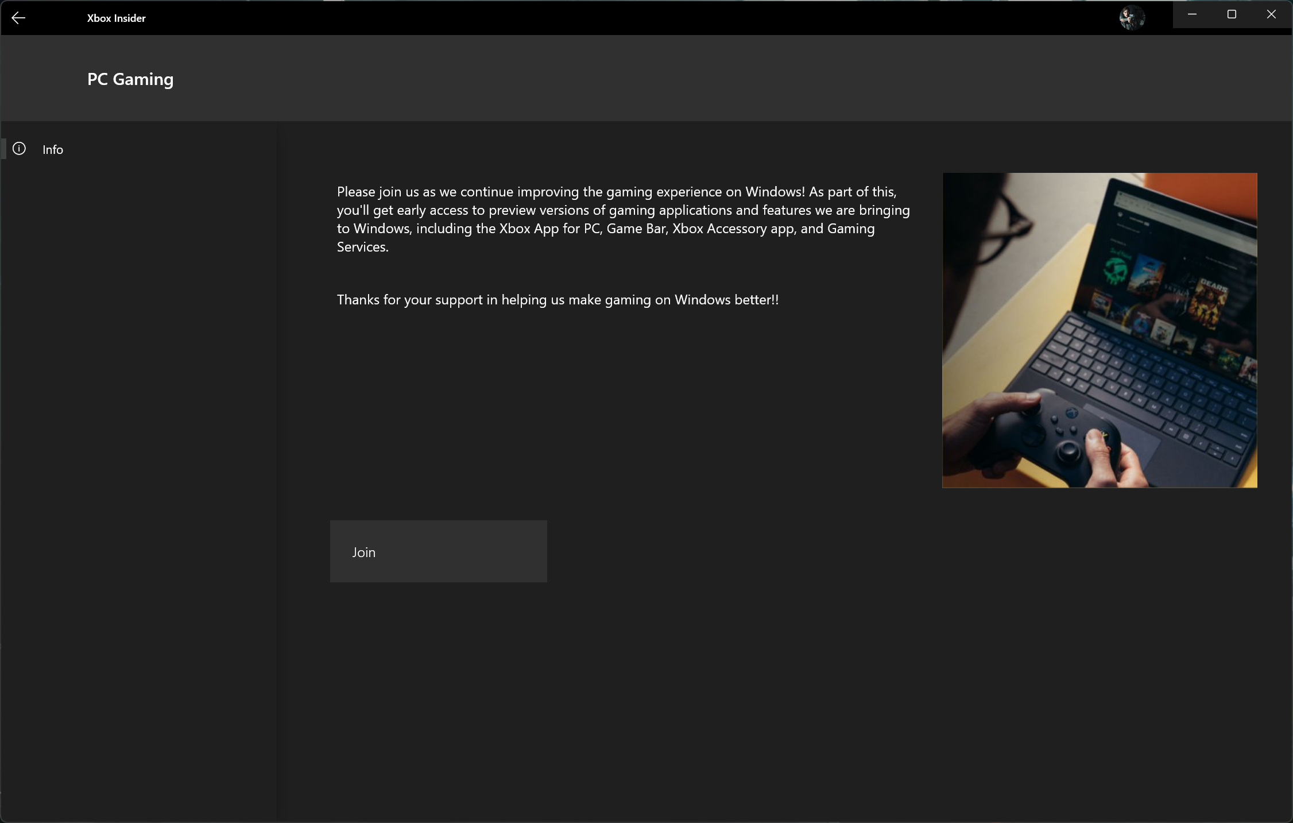Screen dimensions: 1293x823
Task: Click the 'Please join us' paragraph
Action: [624, 219]
